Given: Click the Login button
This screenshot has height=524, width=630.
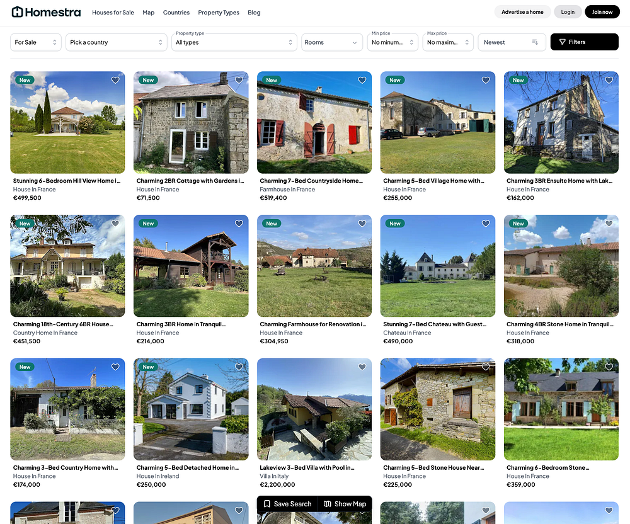Looking at the screenshot, I should click(568, 12).
